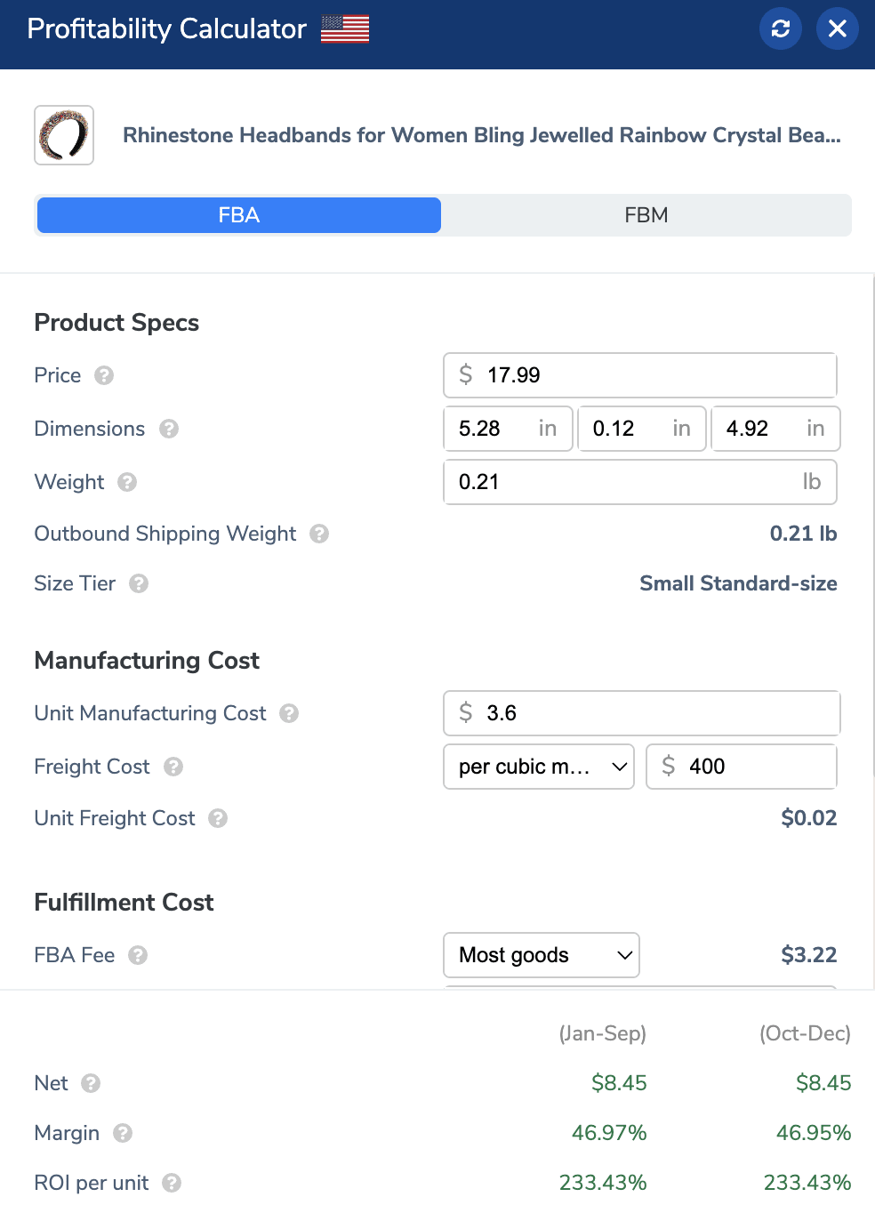Close the Profitability Calculator panel
Viewport: 875px width, 1213px height.
click(838, 28)
